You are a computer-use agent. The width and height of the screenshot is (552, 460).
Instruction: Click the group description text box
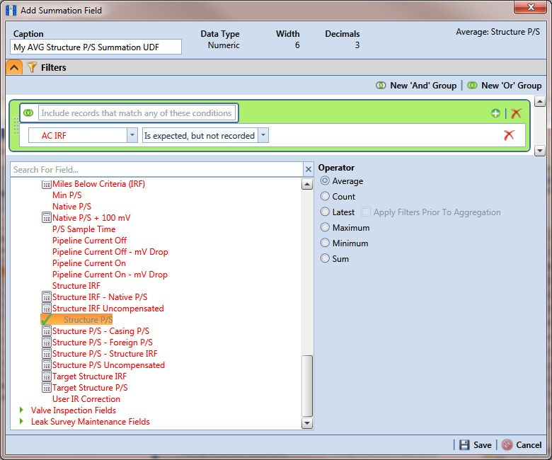[x=137, y=113]
